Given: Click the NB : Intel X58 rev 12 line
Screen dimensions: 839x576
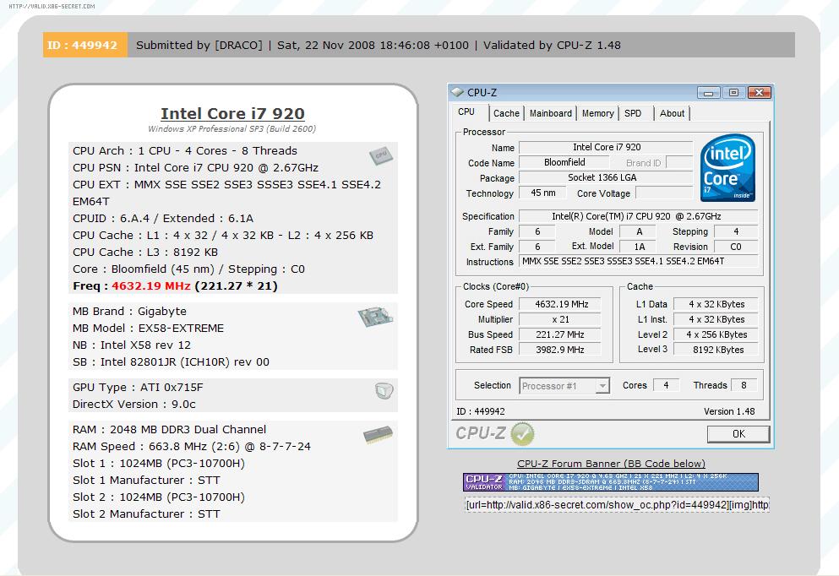Looking at the screenshot, I should pyautogui.click(x=132, y=345).
